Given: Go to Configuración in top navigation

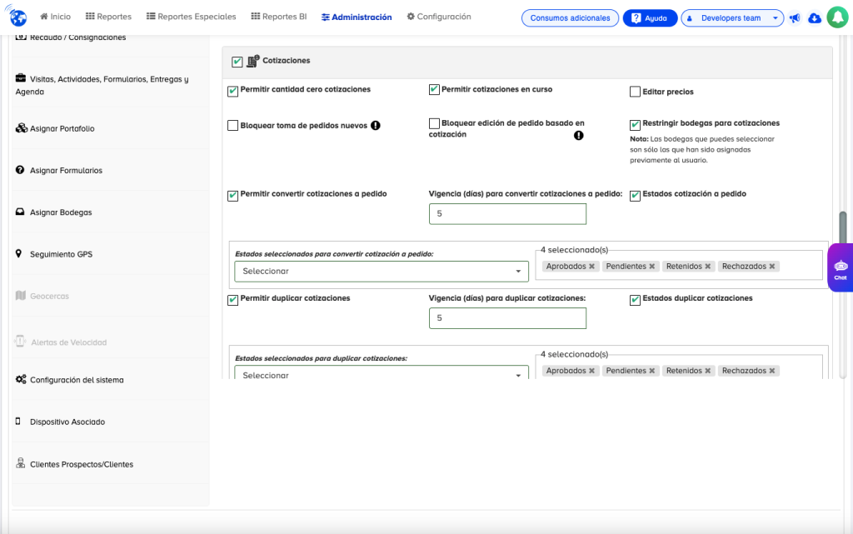Looking at the screenshot, I should point(439,17).
